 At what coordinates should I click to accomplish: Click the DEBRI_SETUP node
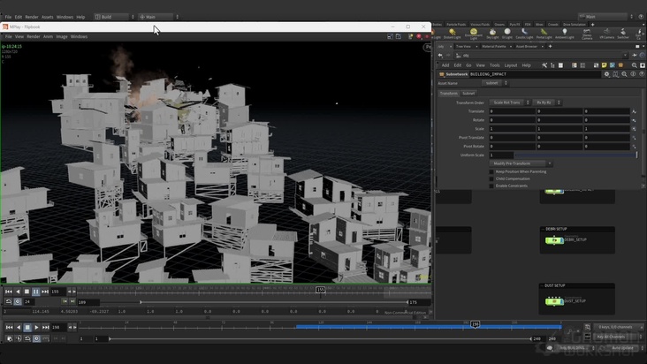coord(554,239)
